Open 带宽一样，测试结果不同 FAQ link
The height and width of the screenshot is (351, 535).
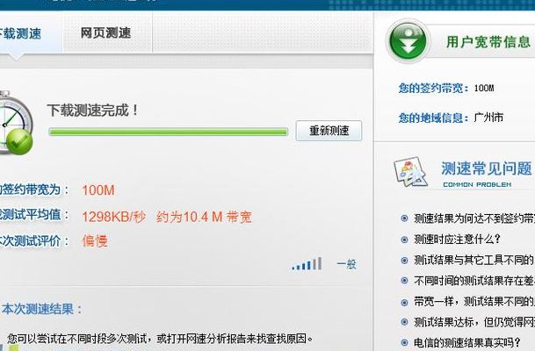(474, 302)
